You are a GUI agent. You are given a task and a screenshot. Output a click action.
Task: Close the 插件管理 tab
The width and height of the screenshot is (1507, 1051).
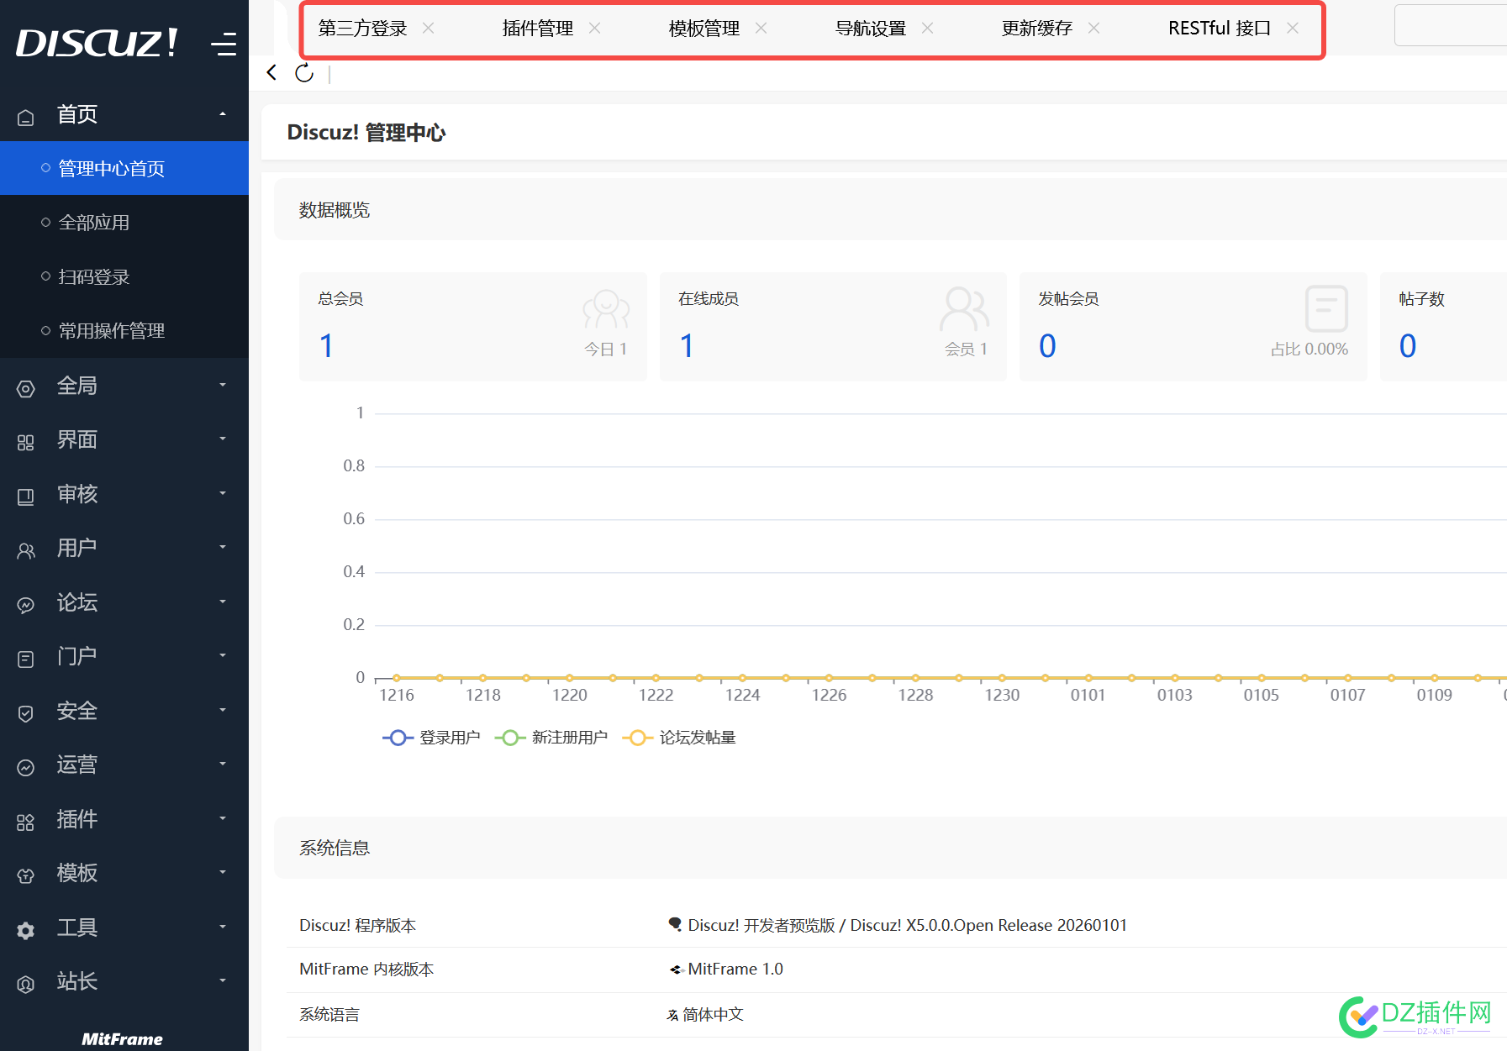tap(594, 28)
